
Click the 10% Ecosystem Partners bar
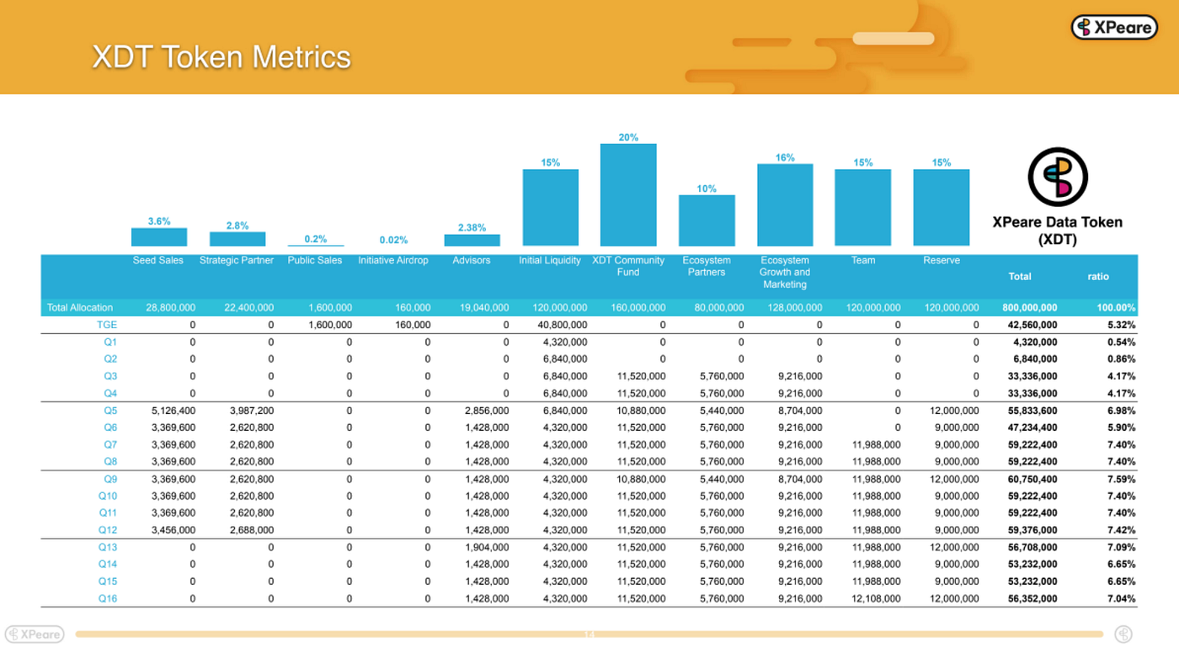(707, 220)
